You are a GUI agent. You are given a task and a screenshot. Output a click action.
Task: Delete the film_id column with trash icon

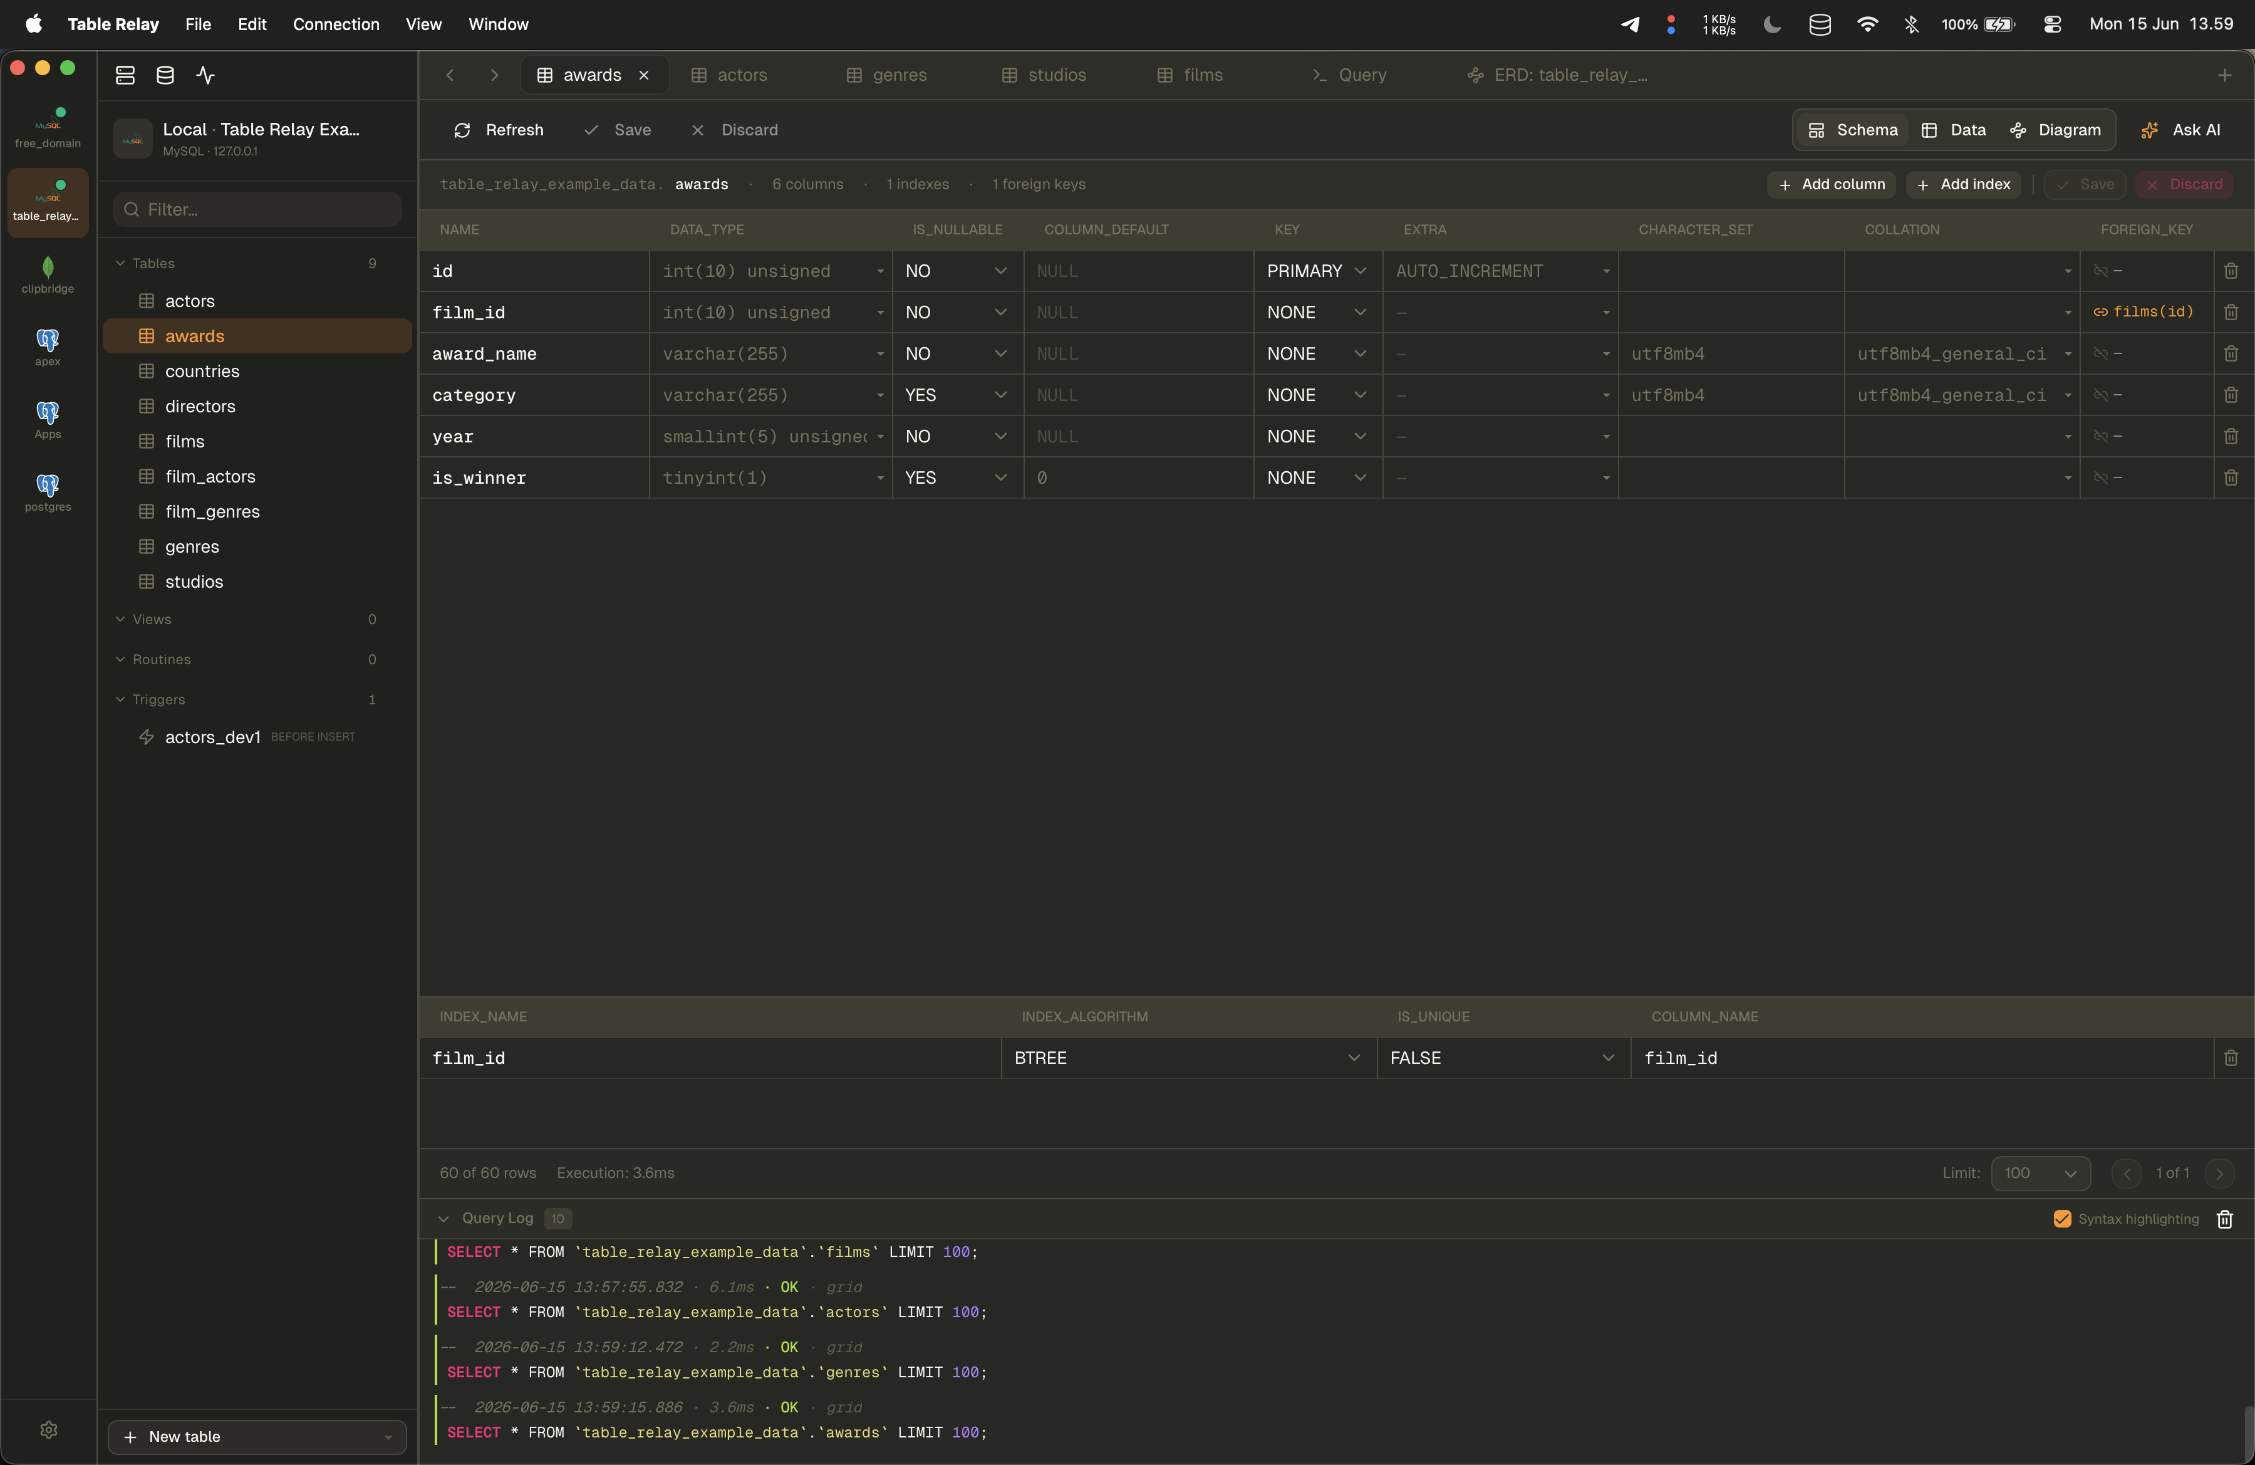coord(2231,312)
